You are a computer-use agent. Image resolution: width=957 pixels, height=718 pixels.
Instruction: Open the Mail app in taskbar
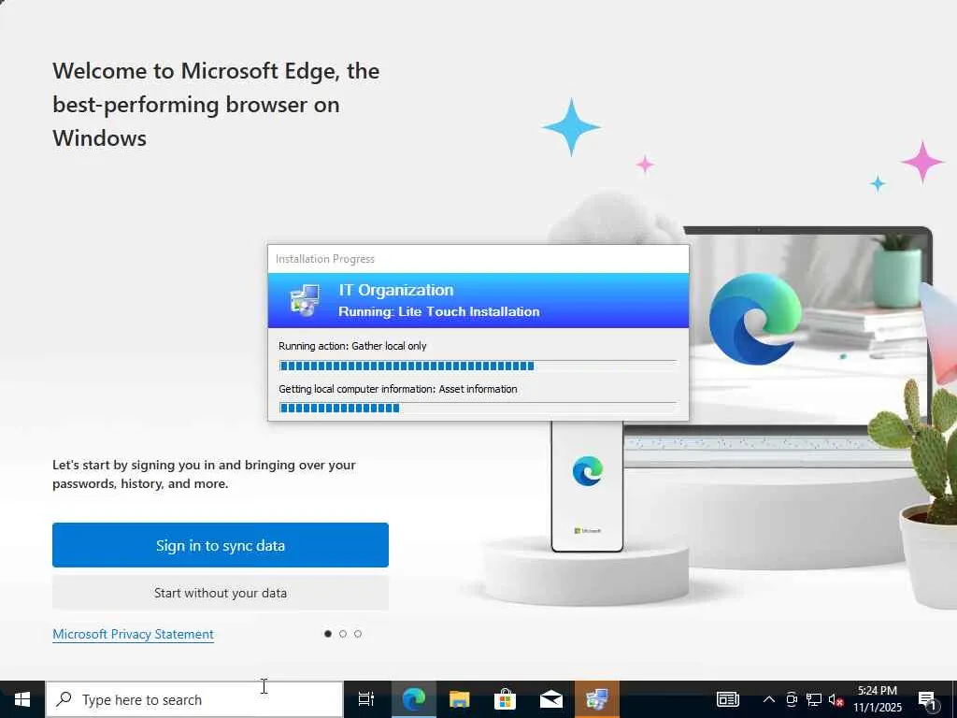click(551, 699)
